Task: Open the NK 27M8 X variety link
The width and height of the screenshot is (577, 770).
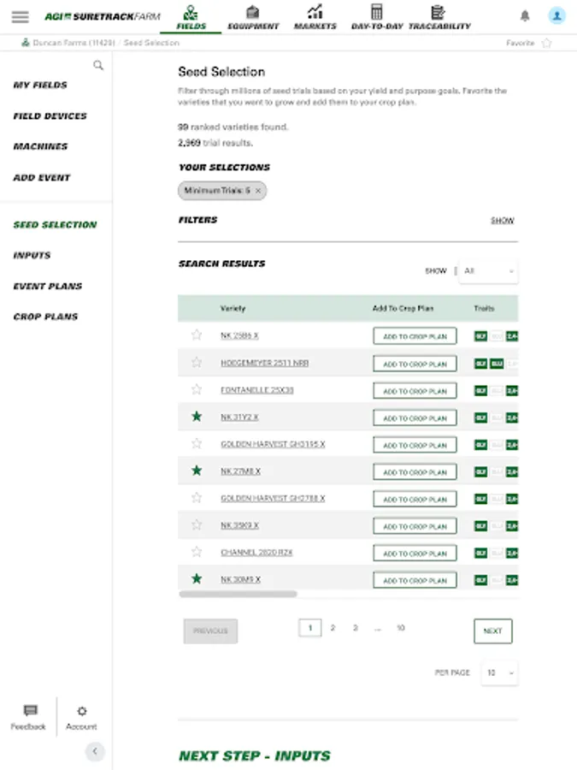Action: [240, 471]
